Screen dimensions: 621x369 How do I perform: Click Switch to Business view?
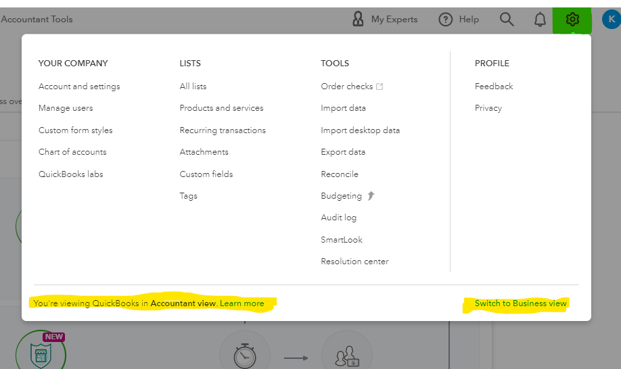[521, 303]
